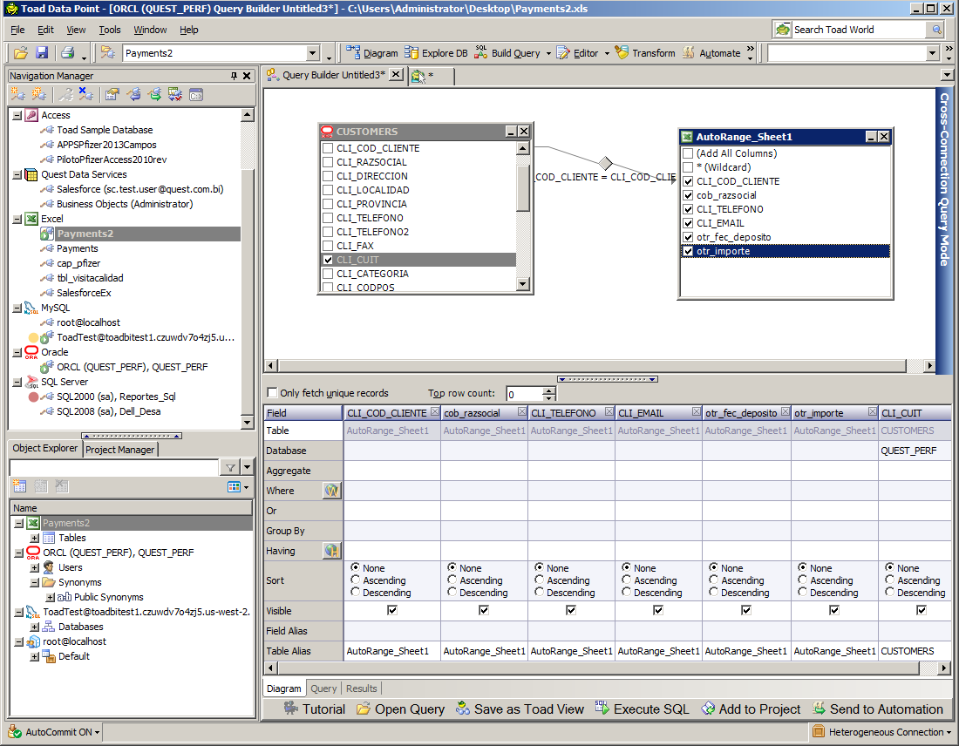Select Descending sort for cob_razsocial column

point(452,592)
